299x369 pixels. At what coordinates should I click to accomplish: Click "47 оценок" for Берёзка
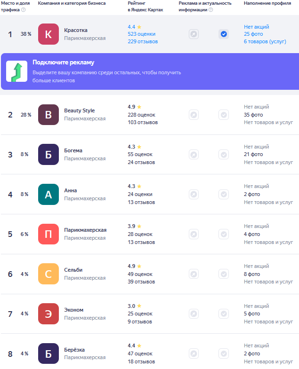[140, 353]
